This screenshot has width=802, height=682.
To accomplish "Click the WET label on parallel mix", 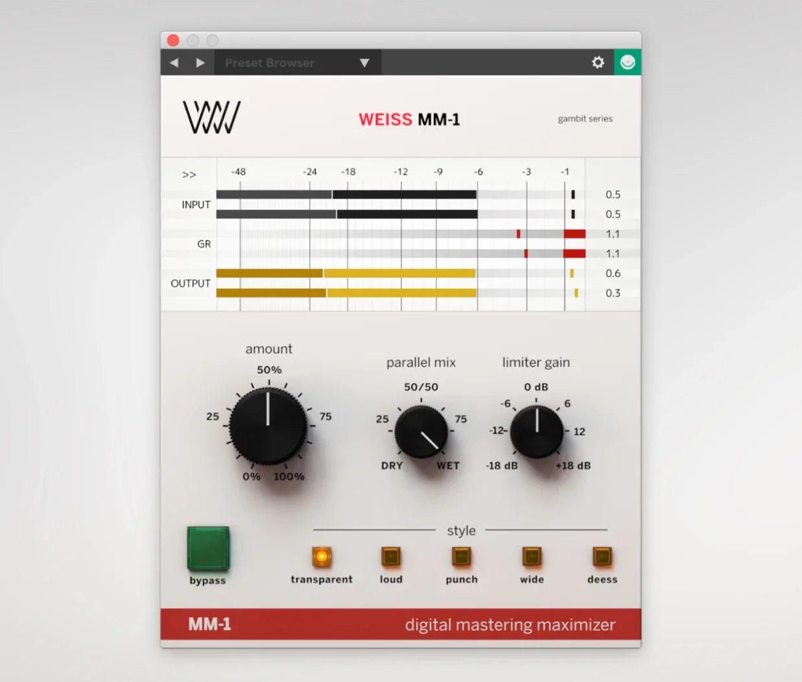I will click(448, 465).
